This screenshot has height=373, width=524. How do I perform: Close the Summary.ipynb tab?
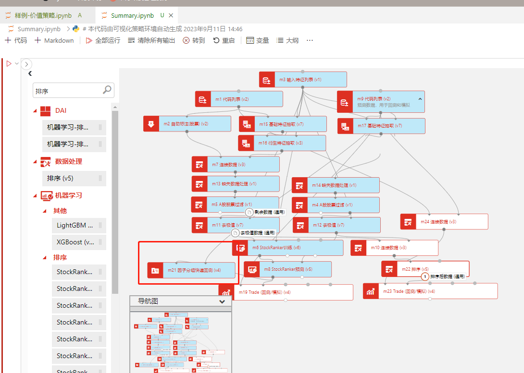point(171,15)
